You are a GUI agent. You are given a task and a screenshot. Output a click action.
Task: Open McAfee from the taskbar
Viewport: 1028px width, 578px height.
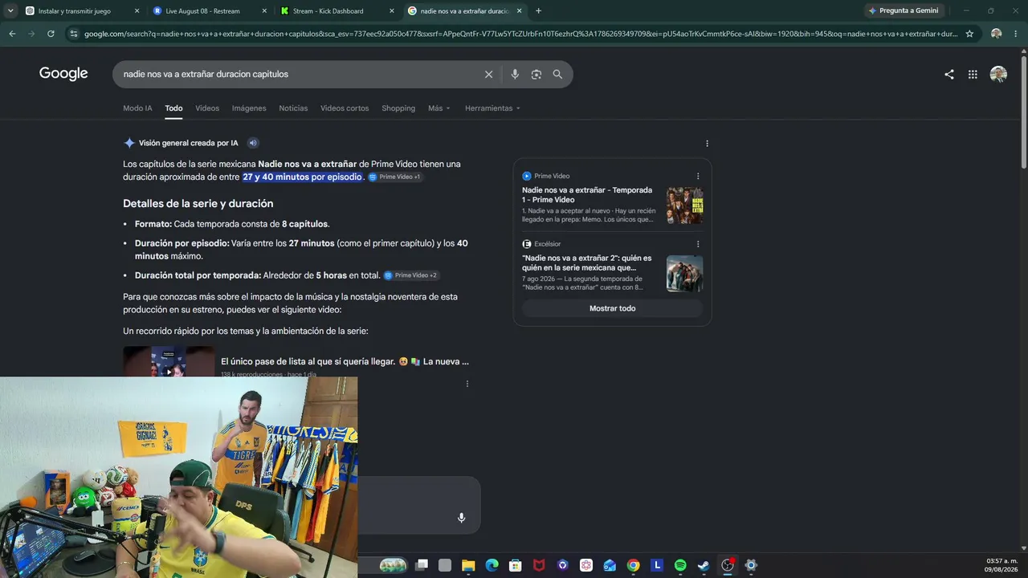point(539,565)
